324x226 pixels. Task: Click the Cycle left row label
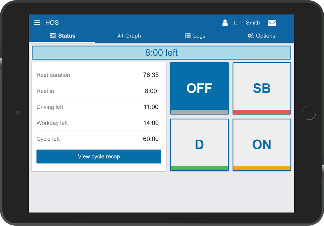tap(48, 139)
